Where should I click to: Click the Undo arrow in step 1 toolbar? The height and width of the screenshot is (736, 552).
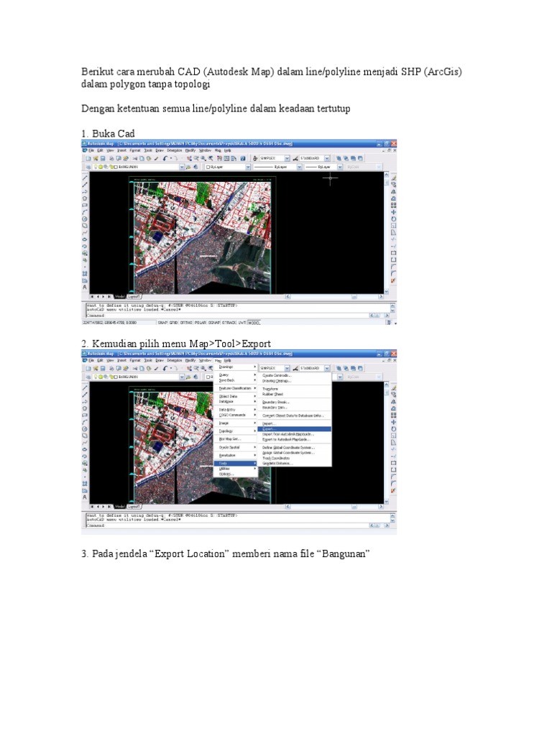click(165, 159)
